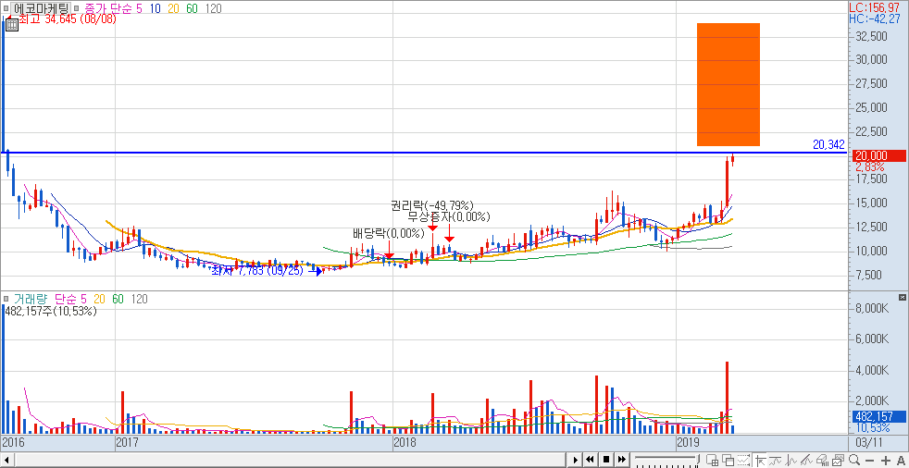Image resolution: width=909 pixels, height=468 pixels.
Task: Click the vertical-line indicator chart icon
Action: click(x=791, y=461)
